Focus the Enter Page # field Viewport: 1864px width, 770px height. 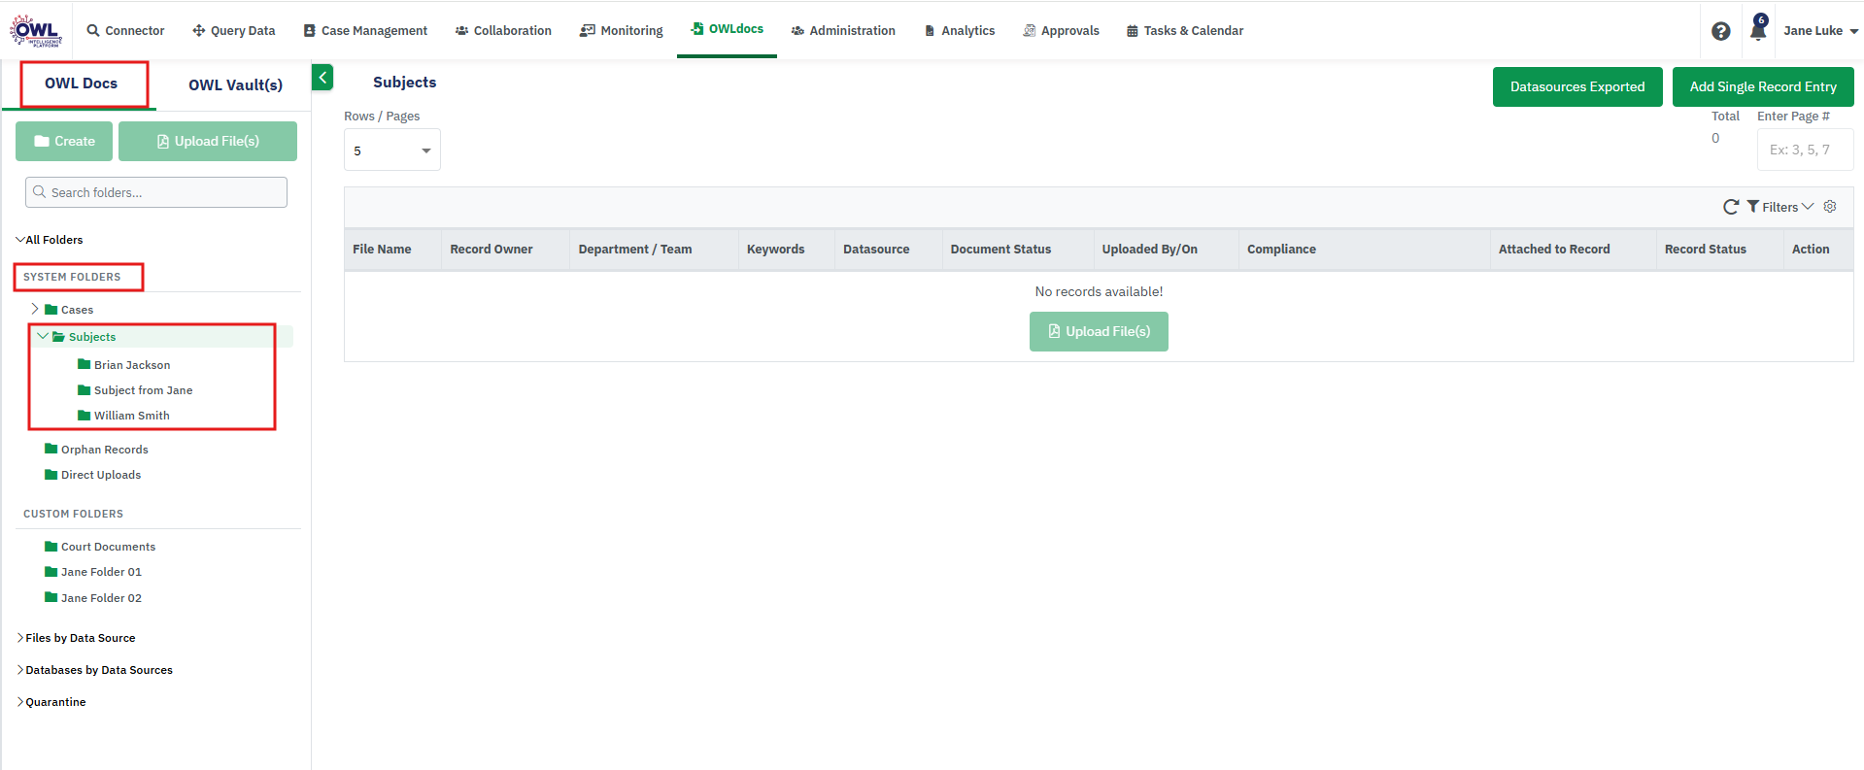click(x=1805, y=150)
